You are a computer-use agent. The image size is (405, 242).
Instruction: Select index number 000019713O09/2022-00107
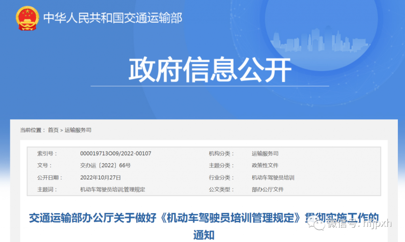pos(115,154)
